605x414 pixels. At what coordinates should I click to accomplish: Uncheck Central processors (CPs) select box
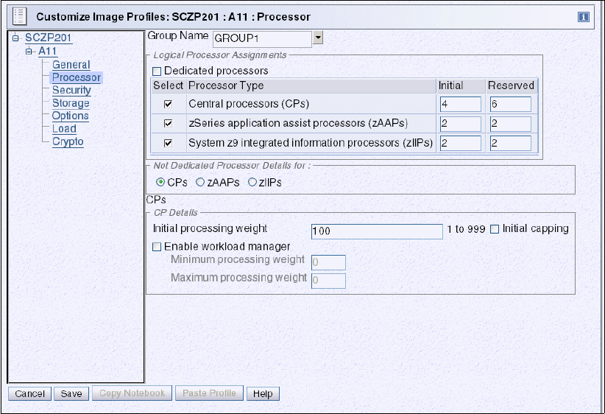pyautogui.click(x=168, y=104)
